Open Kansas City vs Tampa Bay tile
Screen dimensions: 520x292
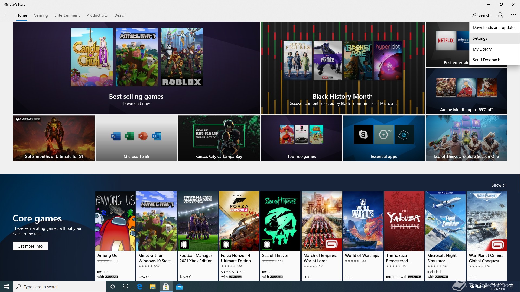(219, 138)
